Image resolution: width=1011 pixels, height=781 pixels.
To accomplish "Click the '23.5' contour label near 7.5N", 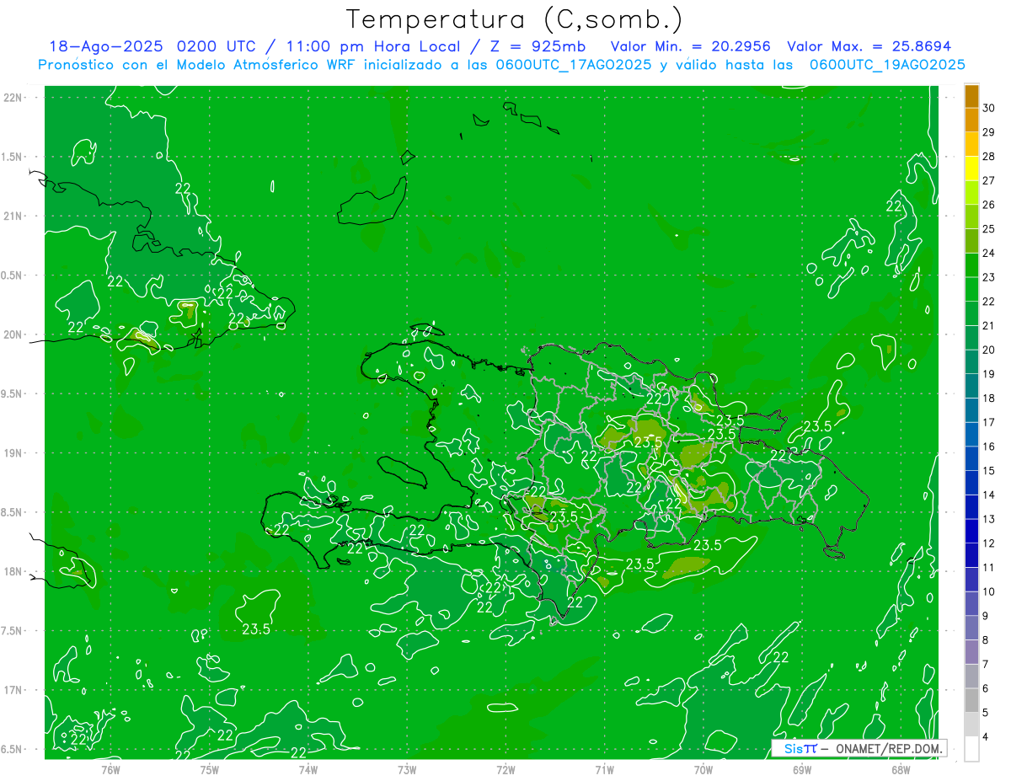I will tap(256, 629).
